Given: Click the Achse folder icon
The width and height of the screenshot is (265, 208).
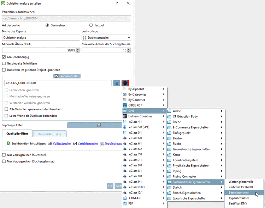Looking at the screenshot, I should (x=169, y=111).
